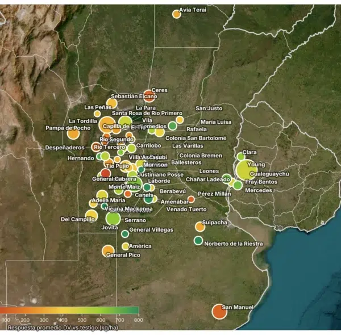Click the green marker left of Mercedes label
Image resolution: width=341 pixels, height=335 pixels.
pos(238,185)
